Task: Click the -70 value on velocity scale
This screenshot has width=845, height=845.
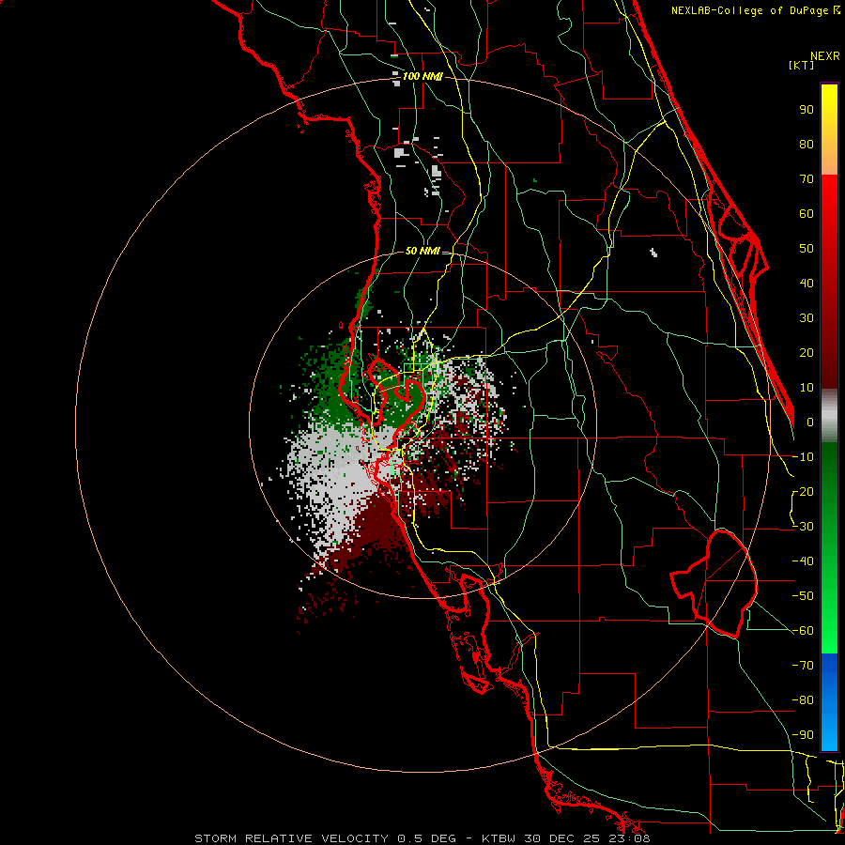Action: pos(803,666)
